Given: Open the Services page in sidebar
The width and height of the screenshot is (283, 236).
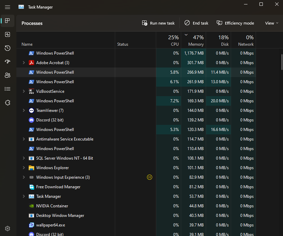Looking at the screenshot, I should point(8,103).
